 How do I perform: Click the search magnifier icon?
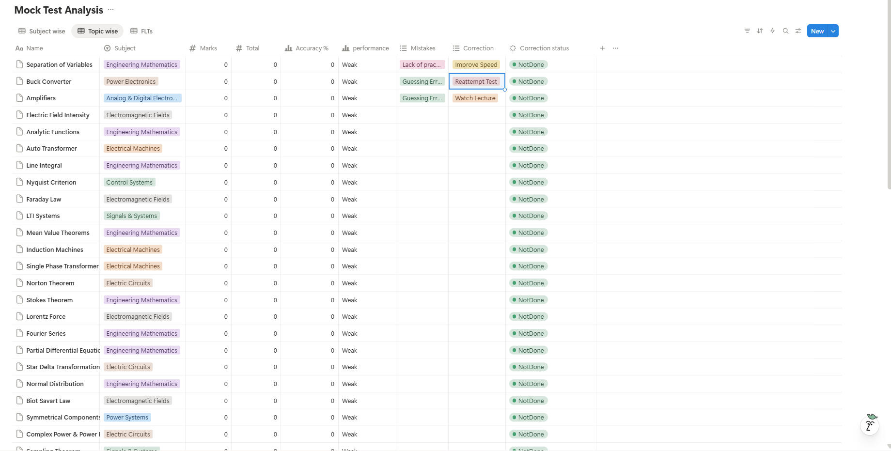pyautogui.click(x=785, y=31)
